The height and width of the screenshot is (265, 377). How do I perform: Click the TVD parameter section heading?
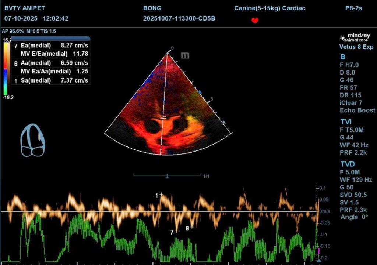(346, 164)
